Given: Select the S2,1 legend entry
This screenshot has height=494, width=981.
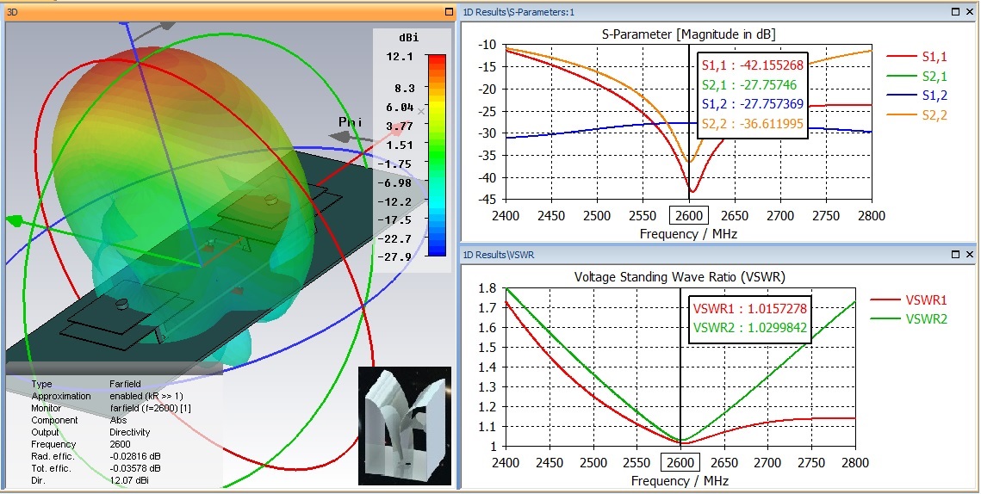Looking at the screenshot, I should (x=916, y=77).
